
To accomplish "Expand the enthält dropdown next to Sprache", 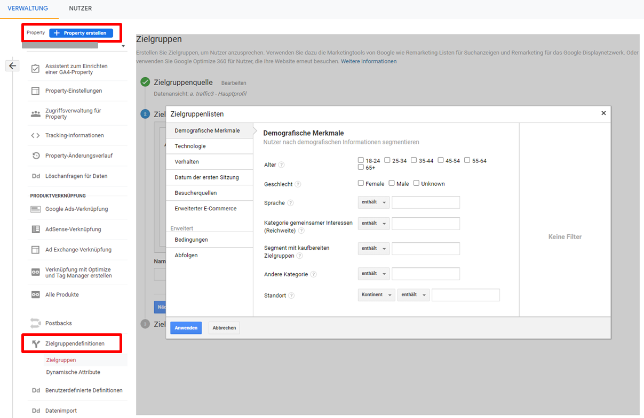I will click(373, 202).
